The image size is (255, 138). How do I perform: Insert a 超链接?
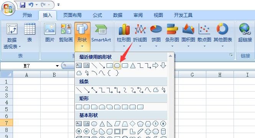click(245, 33)
